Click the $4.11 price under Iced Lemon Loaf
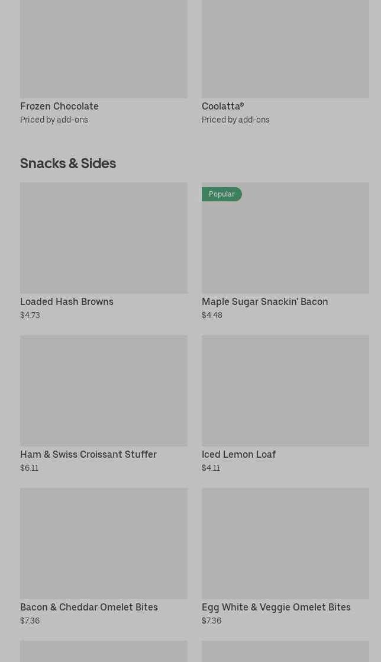381x662 pixels. click(211, 468)
